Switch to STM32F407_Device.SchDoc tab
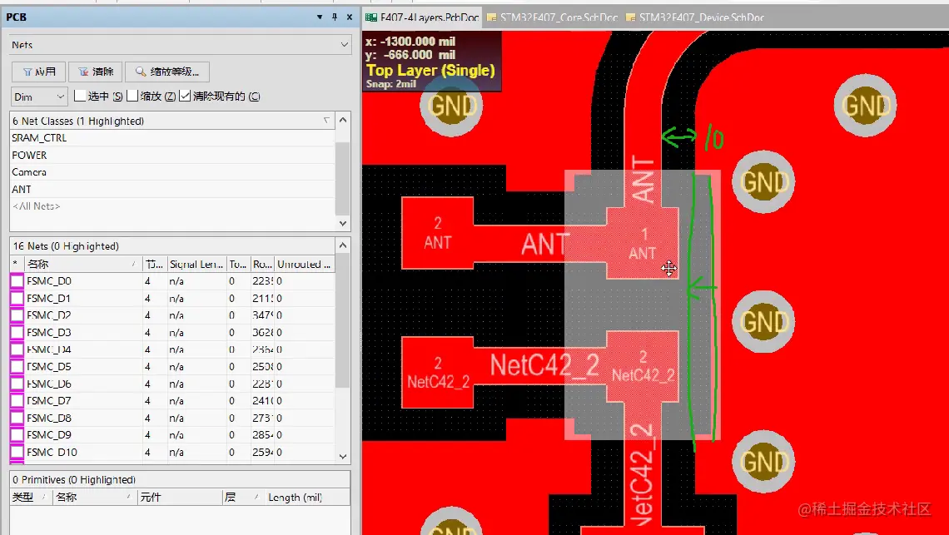This screenshot has width=949, height=535. (x=695, y=17)
